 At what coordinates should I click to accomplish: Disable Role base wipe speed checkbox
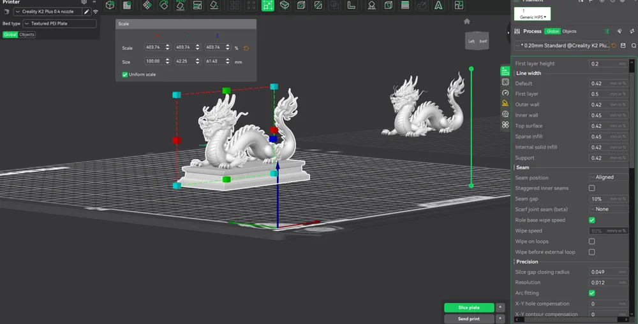coord(591,220)
